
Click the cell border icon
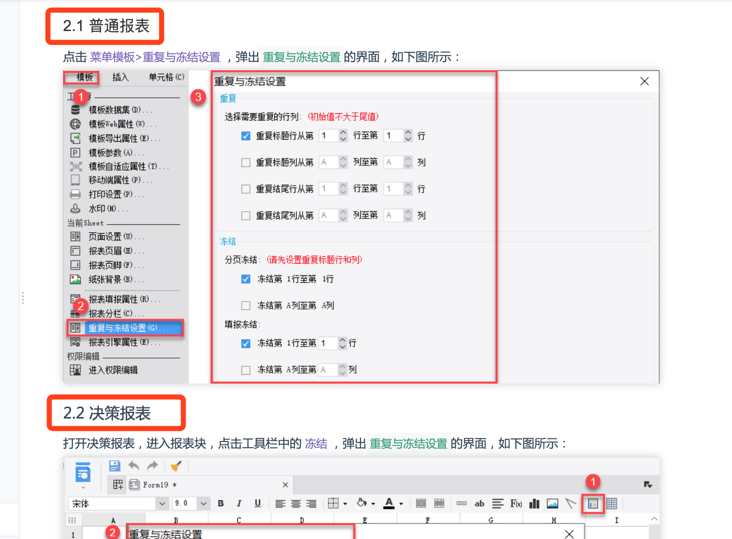tap(333, 504)
